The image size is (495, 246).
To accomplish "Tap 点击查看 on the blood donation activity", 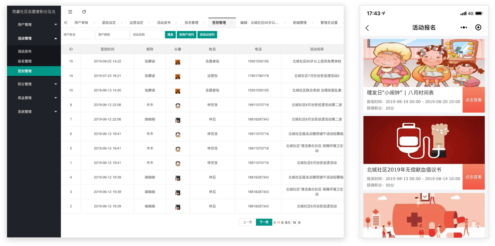I will point(473,177).
